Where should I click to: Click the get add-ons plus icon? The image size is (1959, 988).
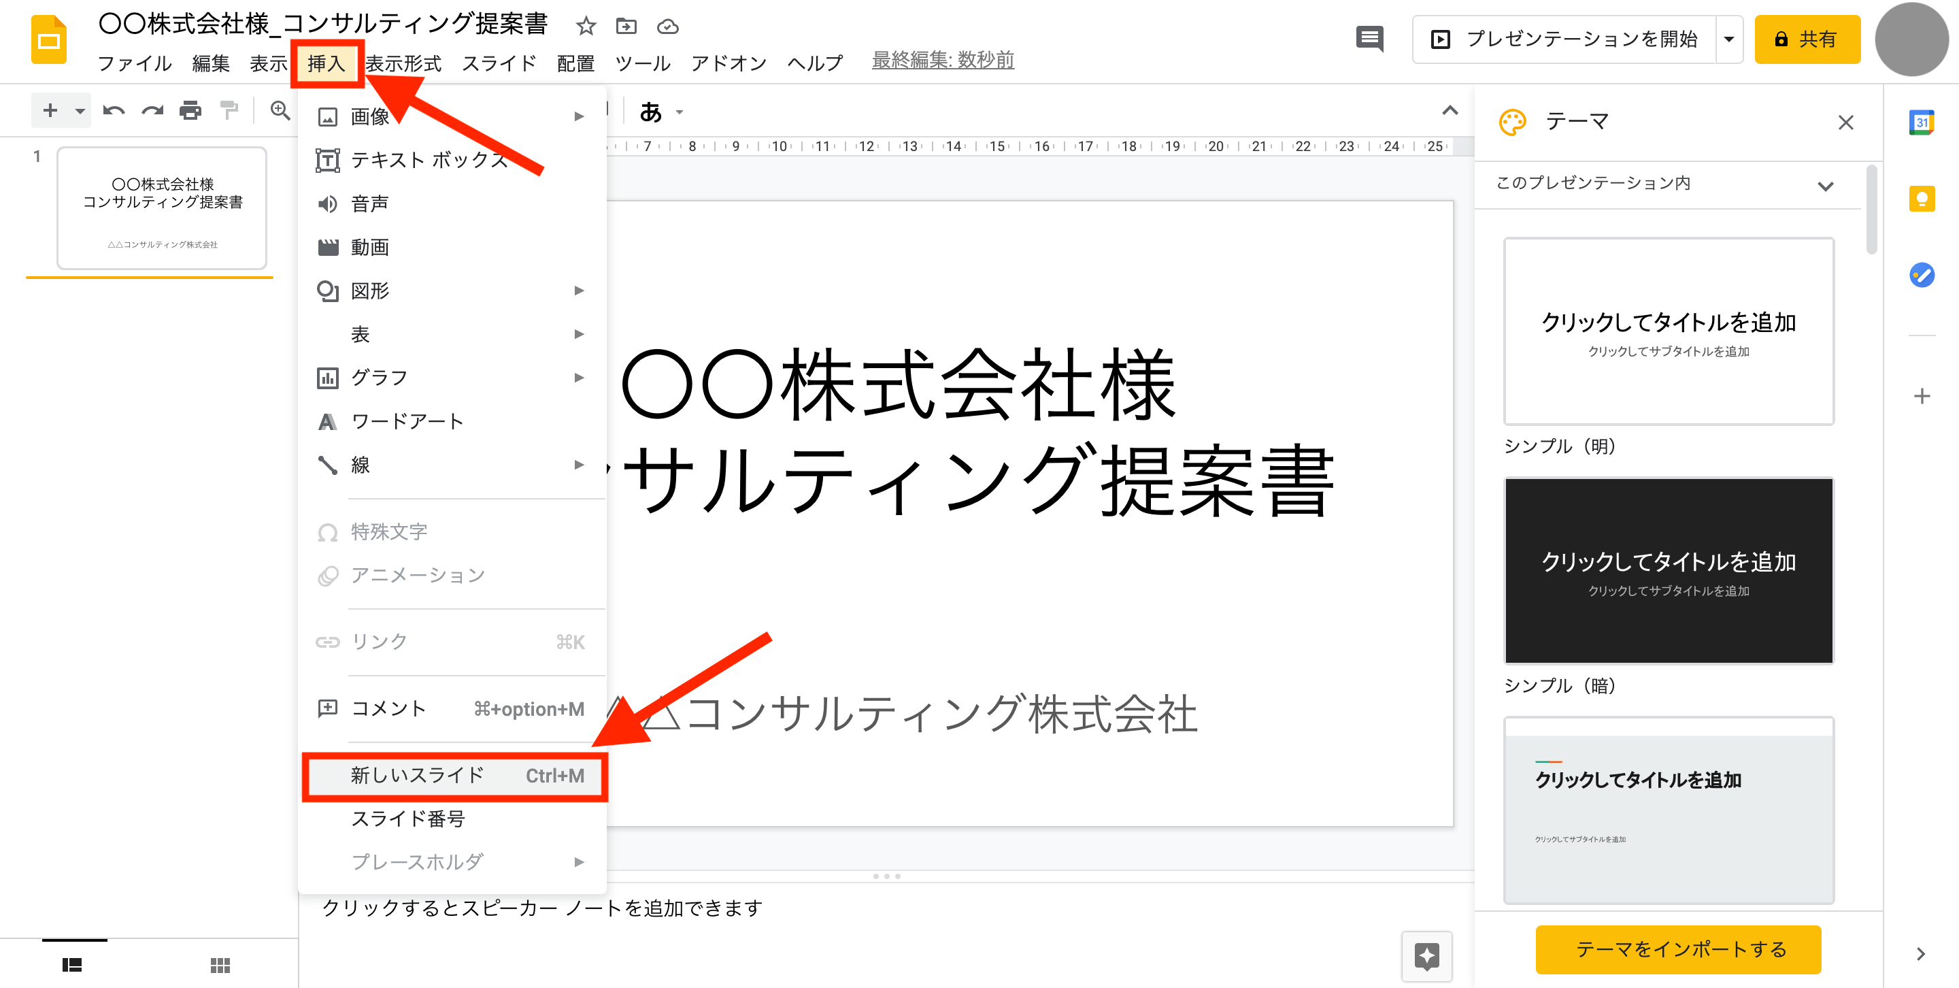pos(1922,396)
